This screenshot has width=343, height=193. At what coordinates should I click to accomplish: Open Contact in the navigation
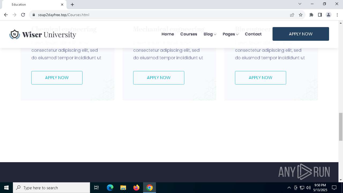pyautogui.click(x=253, y=34)
